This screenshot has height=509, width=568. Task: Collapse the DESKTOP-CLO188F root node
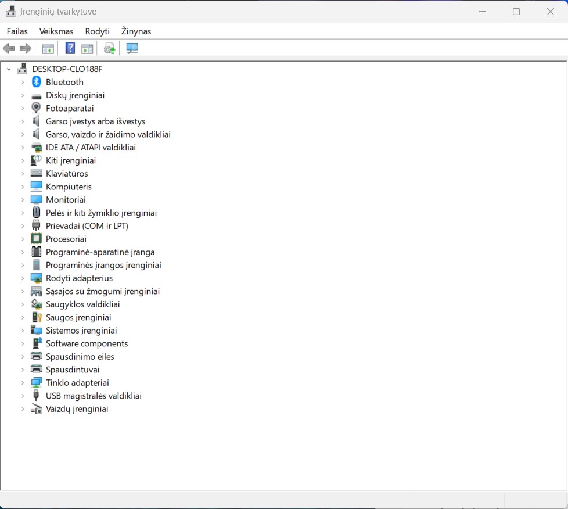click(x=9, y=69)
